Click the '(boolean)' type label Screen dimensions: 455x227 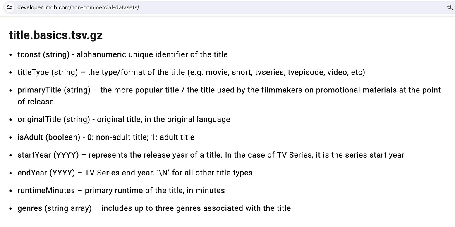[x=63, y=137]
